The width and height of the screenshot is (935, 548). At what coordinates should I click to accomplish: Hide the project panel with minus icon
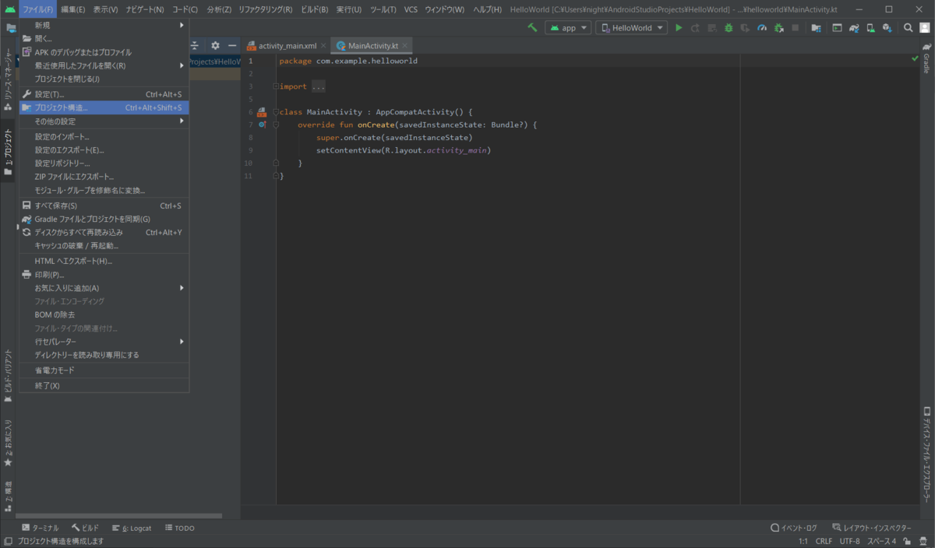point(232,45)
